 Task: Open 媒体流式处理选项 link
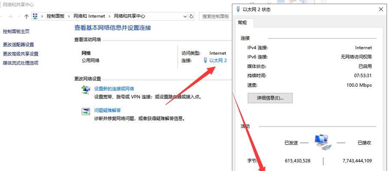click(21, 63)
